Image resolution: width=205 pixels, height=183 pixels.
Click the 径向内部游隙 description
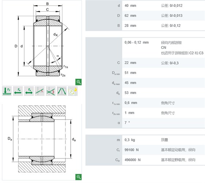pyautogui.click(x=171, y=43)
